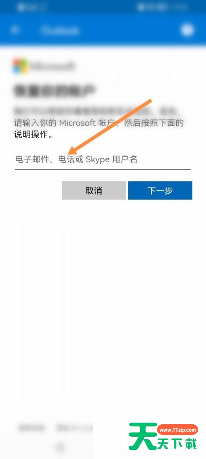Tap the blurred Microsoft wordmark beside logo
This screenshot has width=206, height=459.
pyautogui.click(x=52, y=66)
